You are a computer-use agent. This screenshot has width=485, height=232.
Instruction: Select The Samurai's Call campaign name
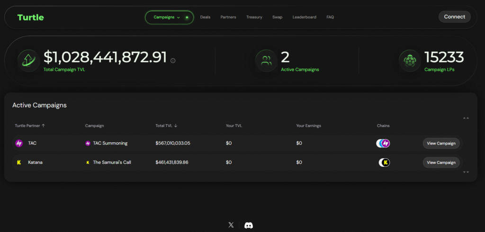(112, 162)
